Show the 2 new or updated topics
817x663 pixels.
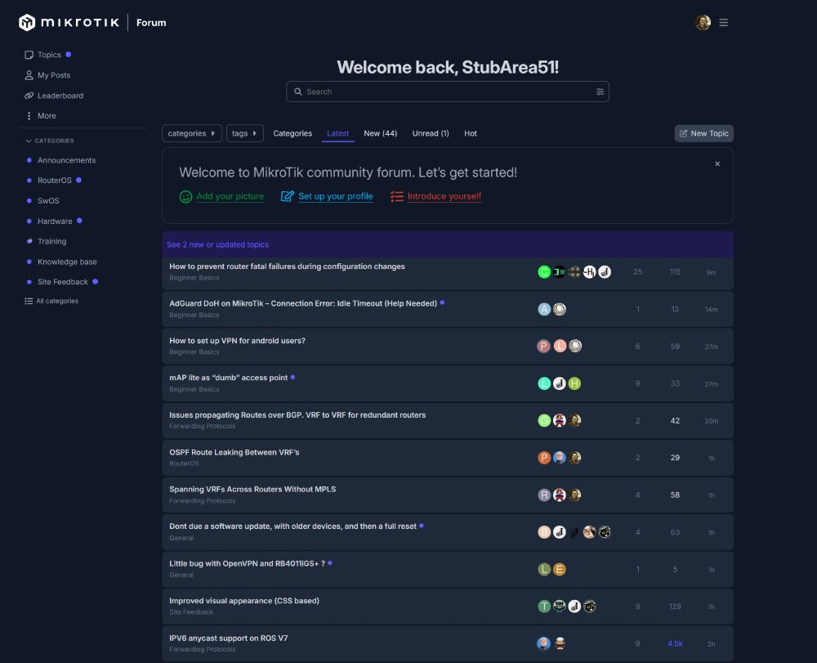pos(218,244)
